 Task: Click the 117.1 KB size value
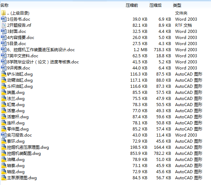tap(139, 80)
